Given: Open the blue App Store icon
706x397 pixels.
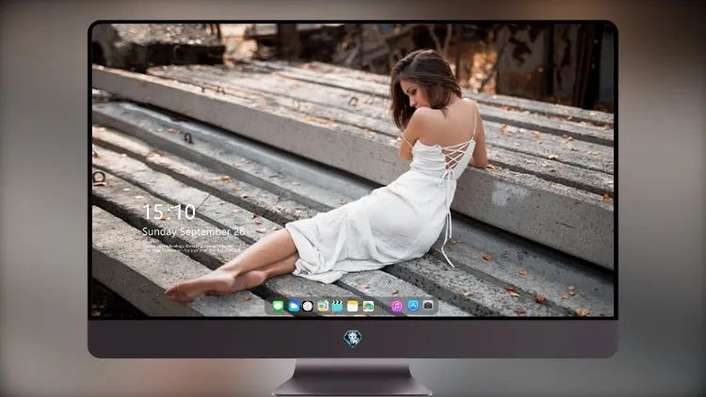Looking at the screenshot, I should [413, 306].
